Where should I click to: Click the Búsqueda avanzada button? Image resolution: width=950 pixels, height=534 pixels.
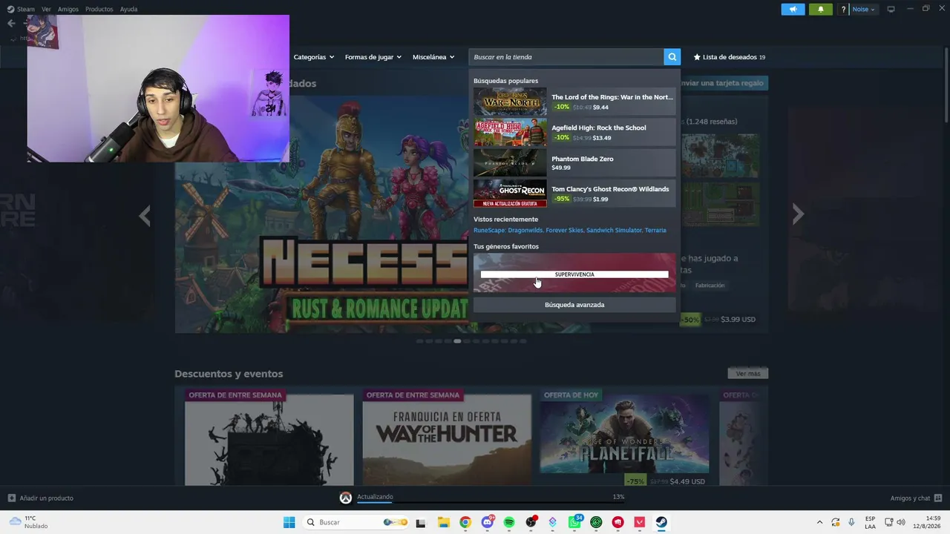[574, 305]
